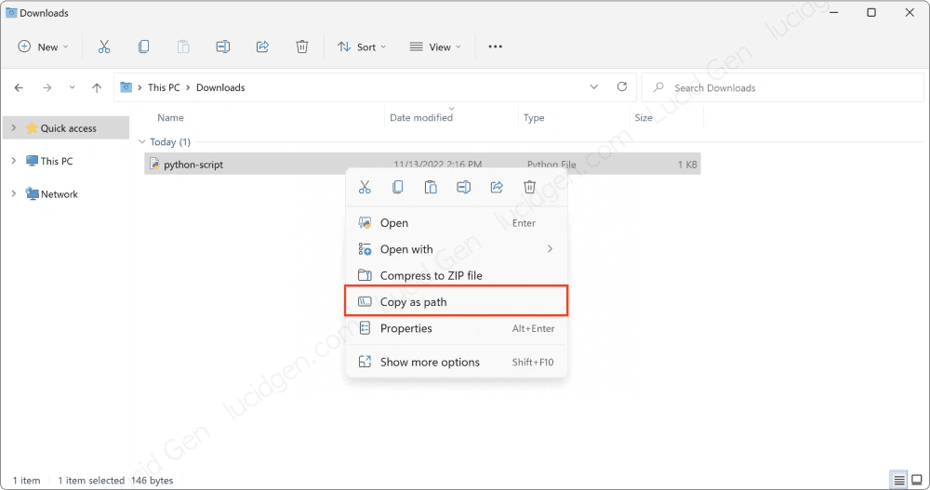
Task: Click the context menu Copy icon
Action: pyautogui.click(x=397, y=188)
